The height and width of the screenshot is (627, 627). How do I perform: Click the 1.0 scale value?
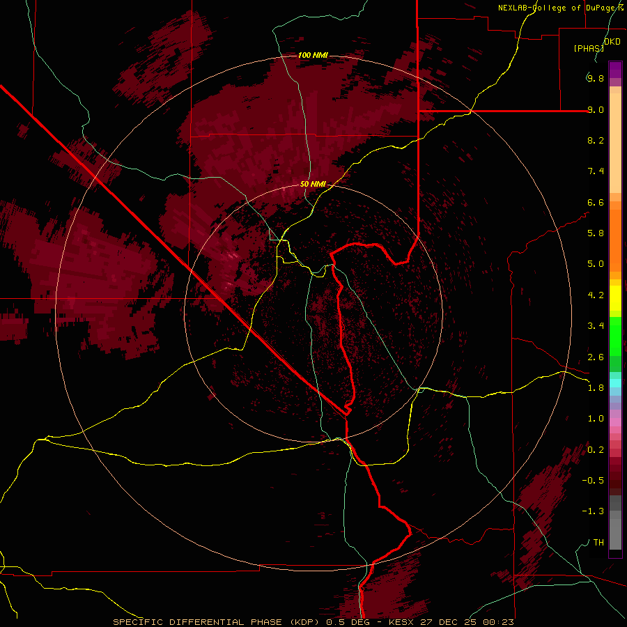point(596,419)
